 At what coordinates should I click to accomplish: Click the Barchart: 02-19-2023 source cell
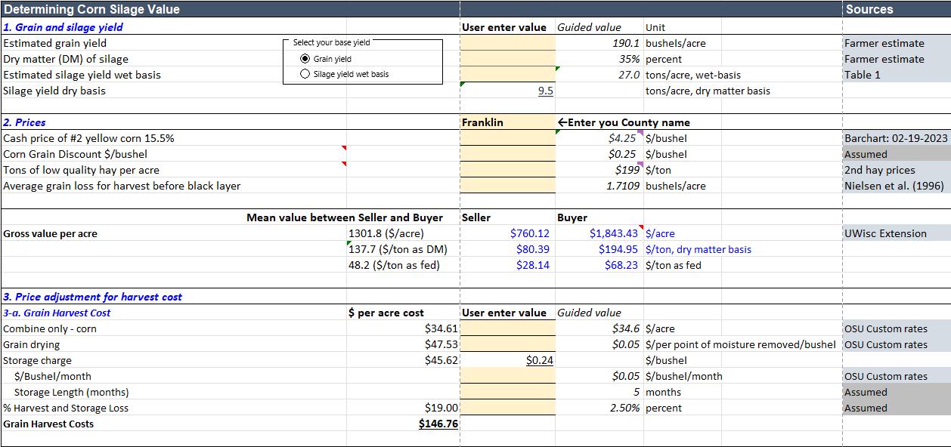coord(896,138)
